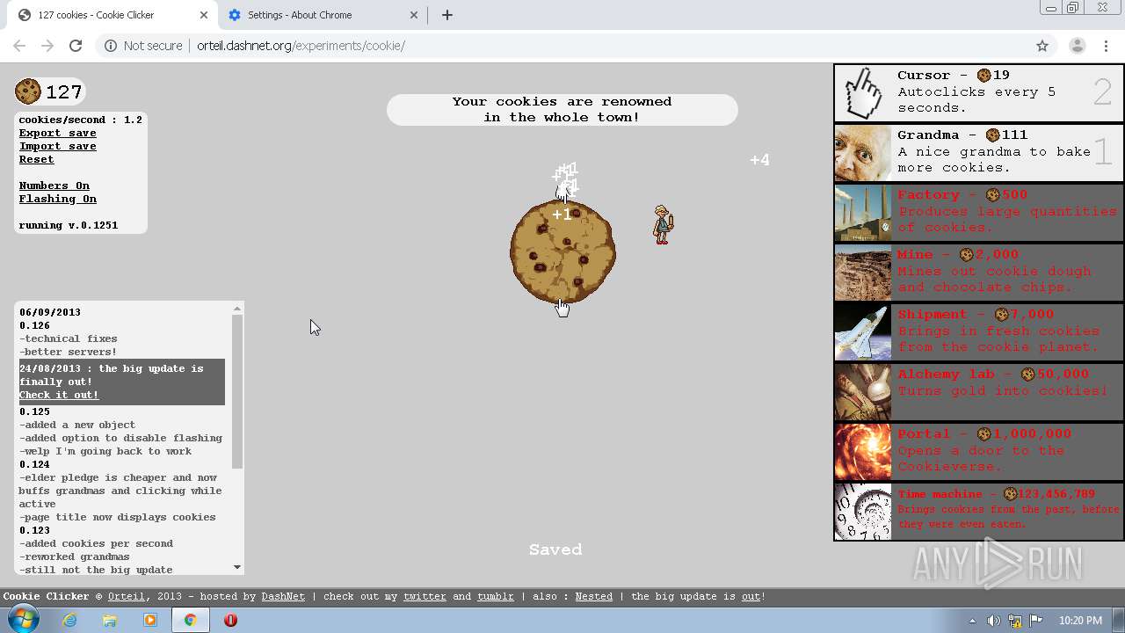The height and width of the screenshot is (633, 1125).
Task: Open the Orteil link in the footer
Action: point(126,596)
